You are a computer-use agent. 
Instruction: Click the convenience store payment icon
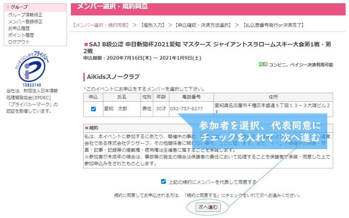pyautogui.click(x=263, y=64)
